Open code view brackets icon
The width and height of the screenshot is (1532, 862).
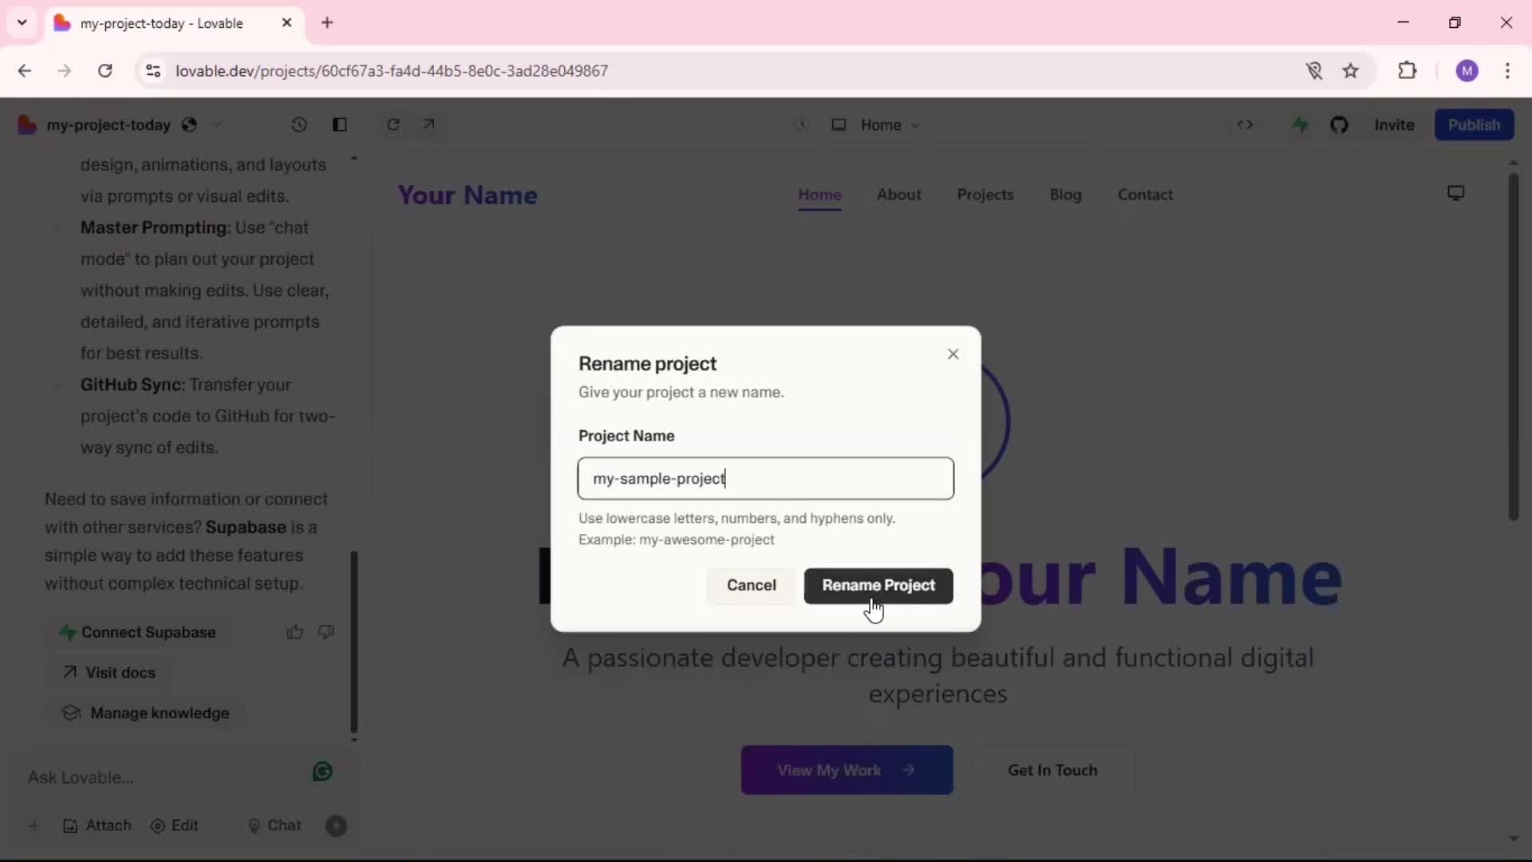click(x=1246, y=125)
